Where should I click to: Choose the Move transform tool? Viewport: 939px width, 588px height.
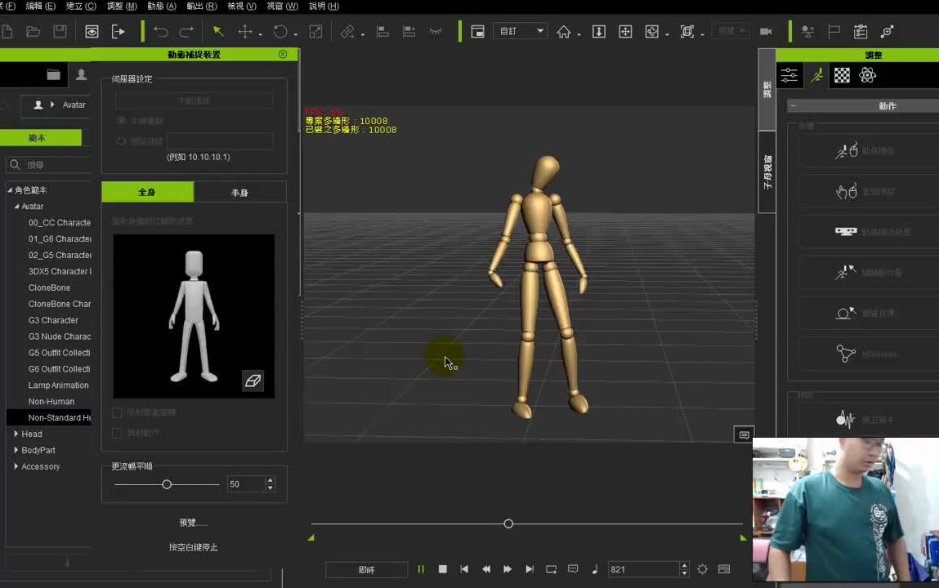click(x=244, y=32)
